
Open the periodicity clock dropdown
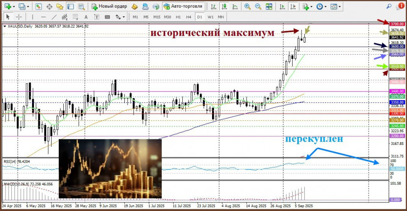tap(326, 6)
